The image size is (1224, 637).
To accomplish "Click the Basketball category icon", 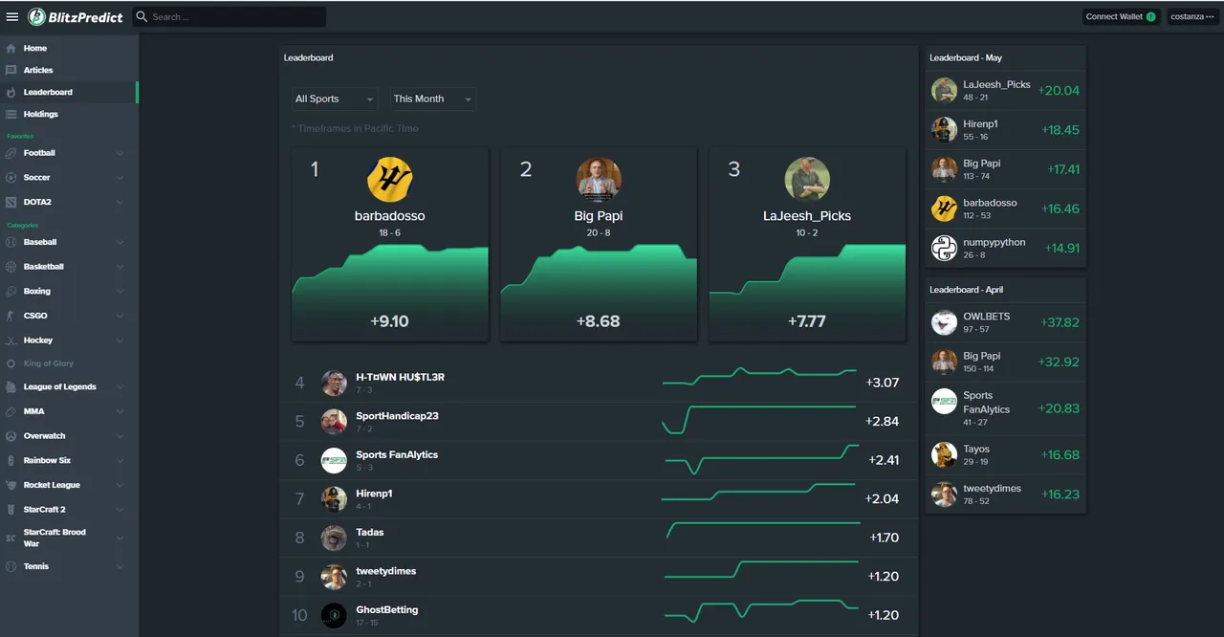I will point(11,267).
